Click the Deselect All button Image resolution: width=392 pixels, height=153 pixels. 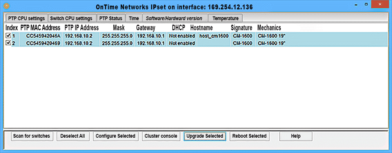point(73,136)
